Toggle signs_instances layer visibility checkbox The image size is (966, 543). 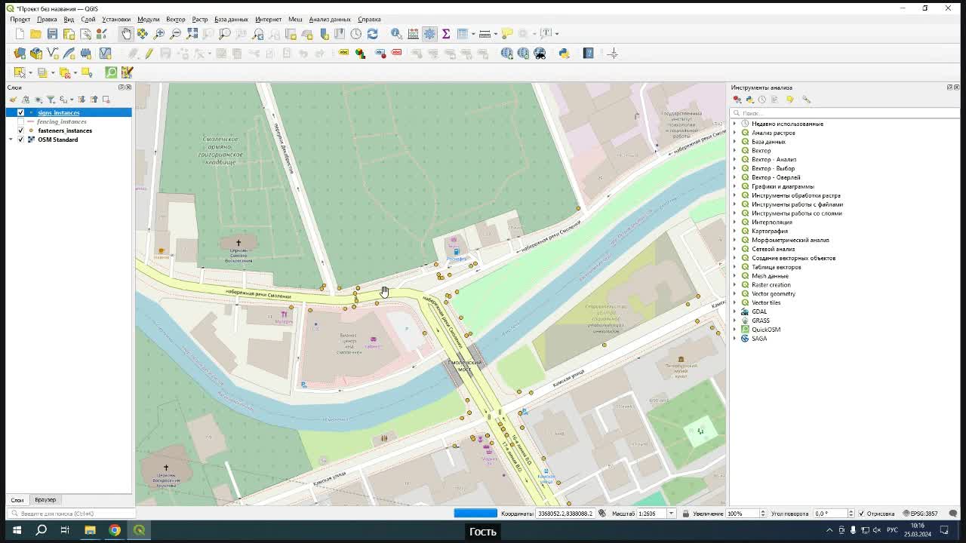(20, 112)
